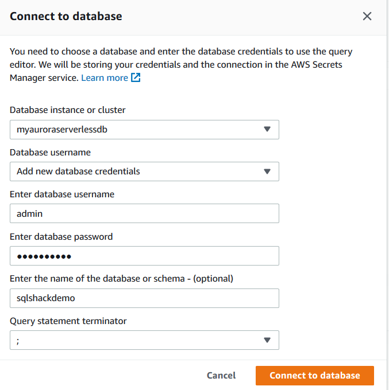The width and height of the screenshot is (389, 390).
Task: Click the Database instance or cluster label
Action: pos(68,110)
